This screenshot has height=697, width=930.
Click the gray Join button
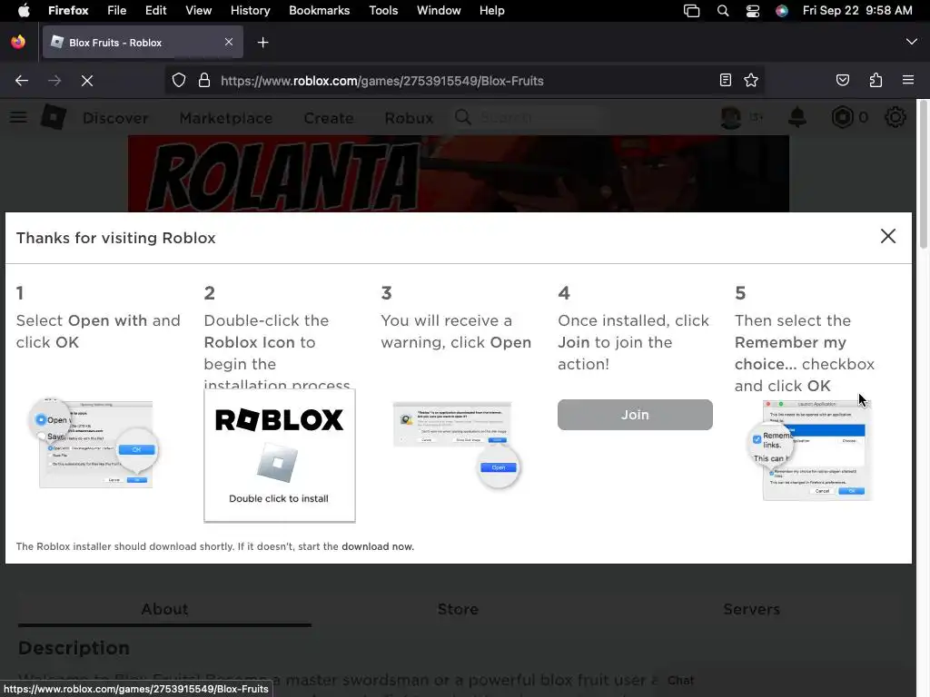point(635,415)
